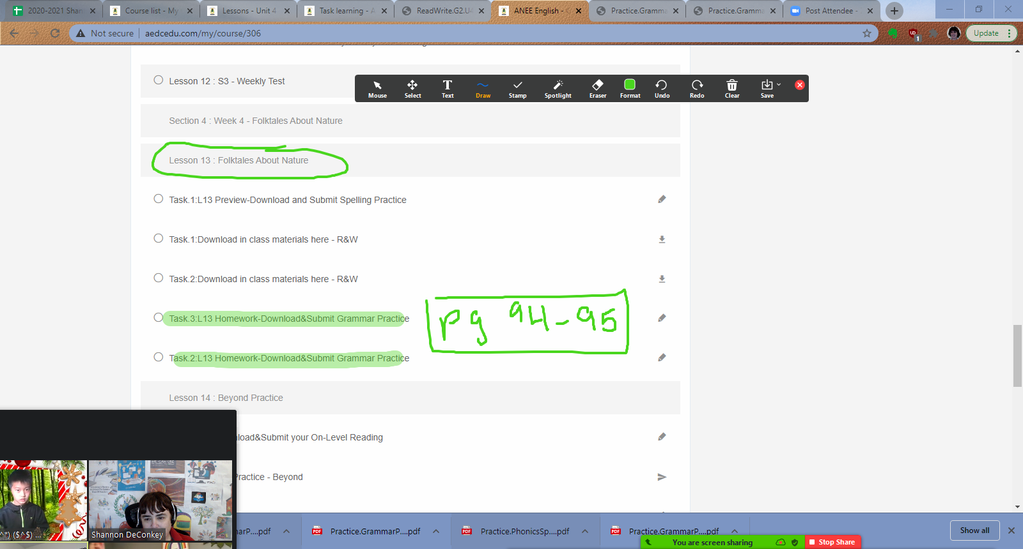Open the Stamp annotation tool
This screenshot has height=549, width=1023.
click(x=518, y=89)
